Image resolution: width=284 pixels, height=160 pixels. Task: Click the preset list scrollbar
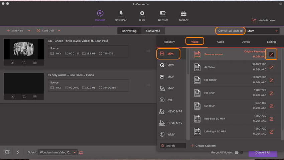point(282,89)
